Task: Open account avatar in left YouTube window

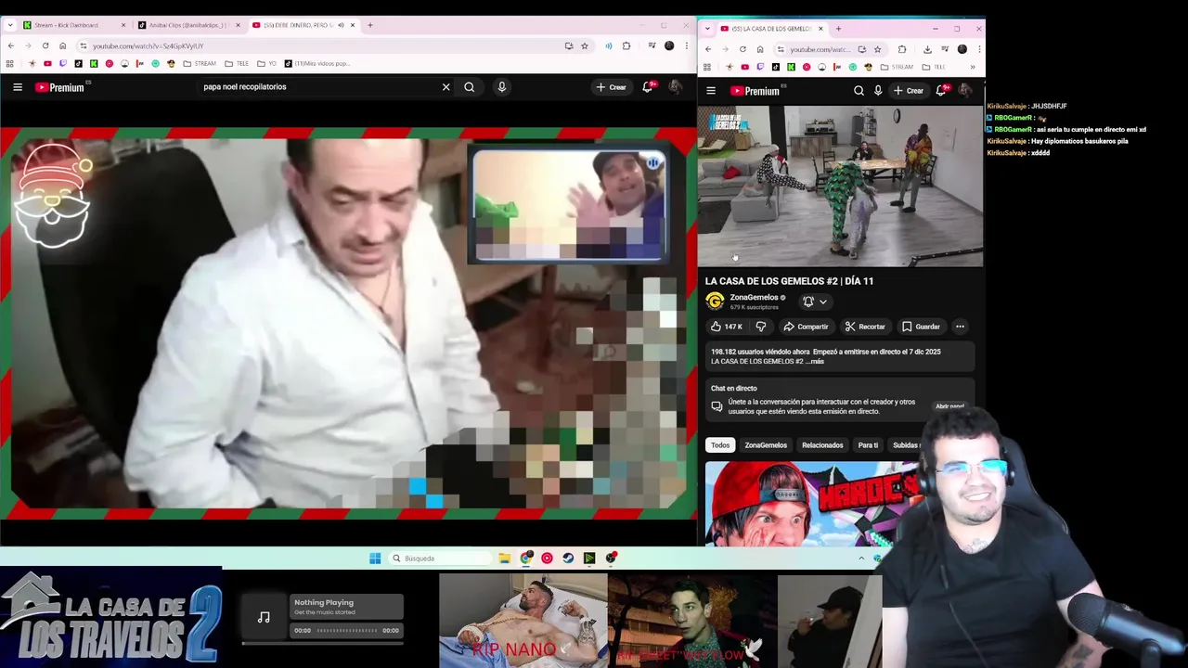Action: click(x=675, y=87)
